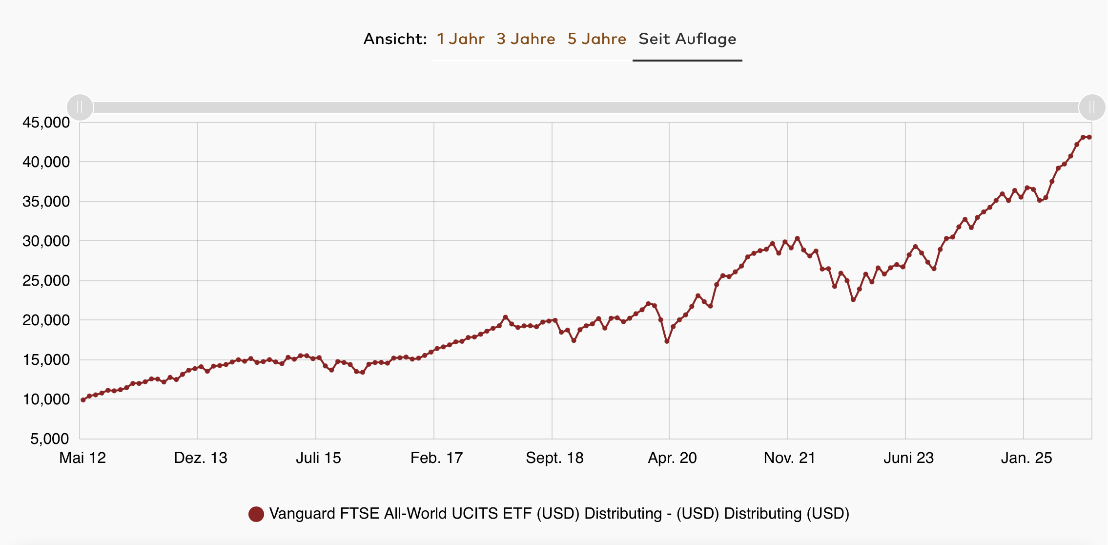Click the "Ansicht:" label
Viewport: 1108px width, 545px height.
[395, 39]
